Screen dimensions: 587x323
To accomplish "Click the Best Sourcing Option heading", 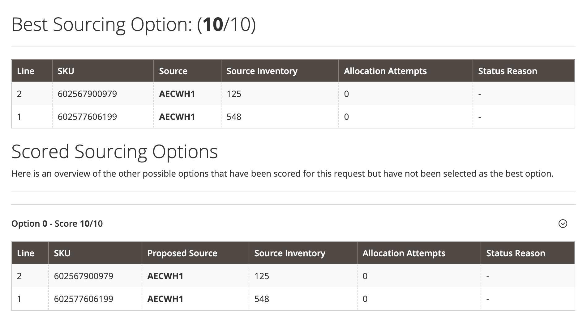I will click(134, 24).
